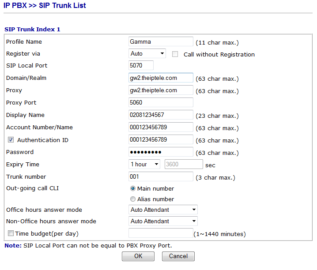Click the Time budget minutes field

click(x=161, y=233)
